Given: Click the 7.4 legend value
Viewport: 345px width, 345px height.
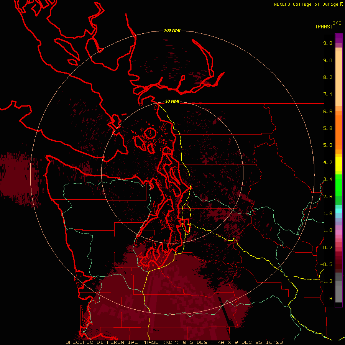Looking at the screenshot, I should pos(328,94).
